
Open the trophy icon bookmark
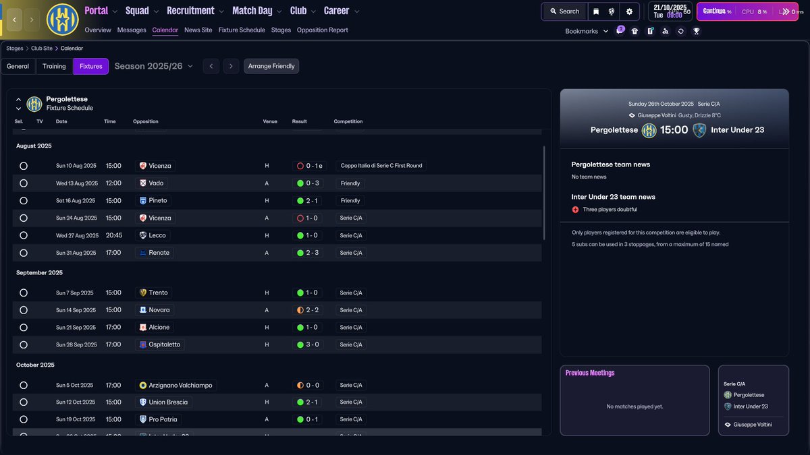pyautogui.click(x=697, y=31)
